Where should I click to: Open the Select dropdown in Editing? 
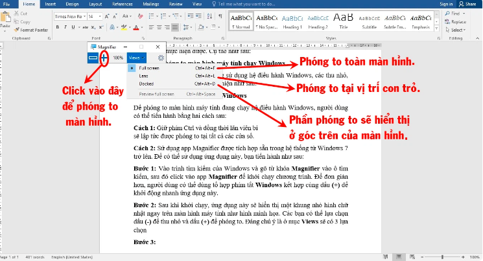coord(456,30)
